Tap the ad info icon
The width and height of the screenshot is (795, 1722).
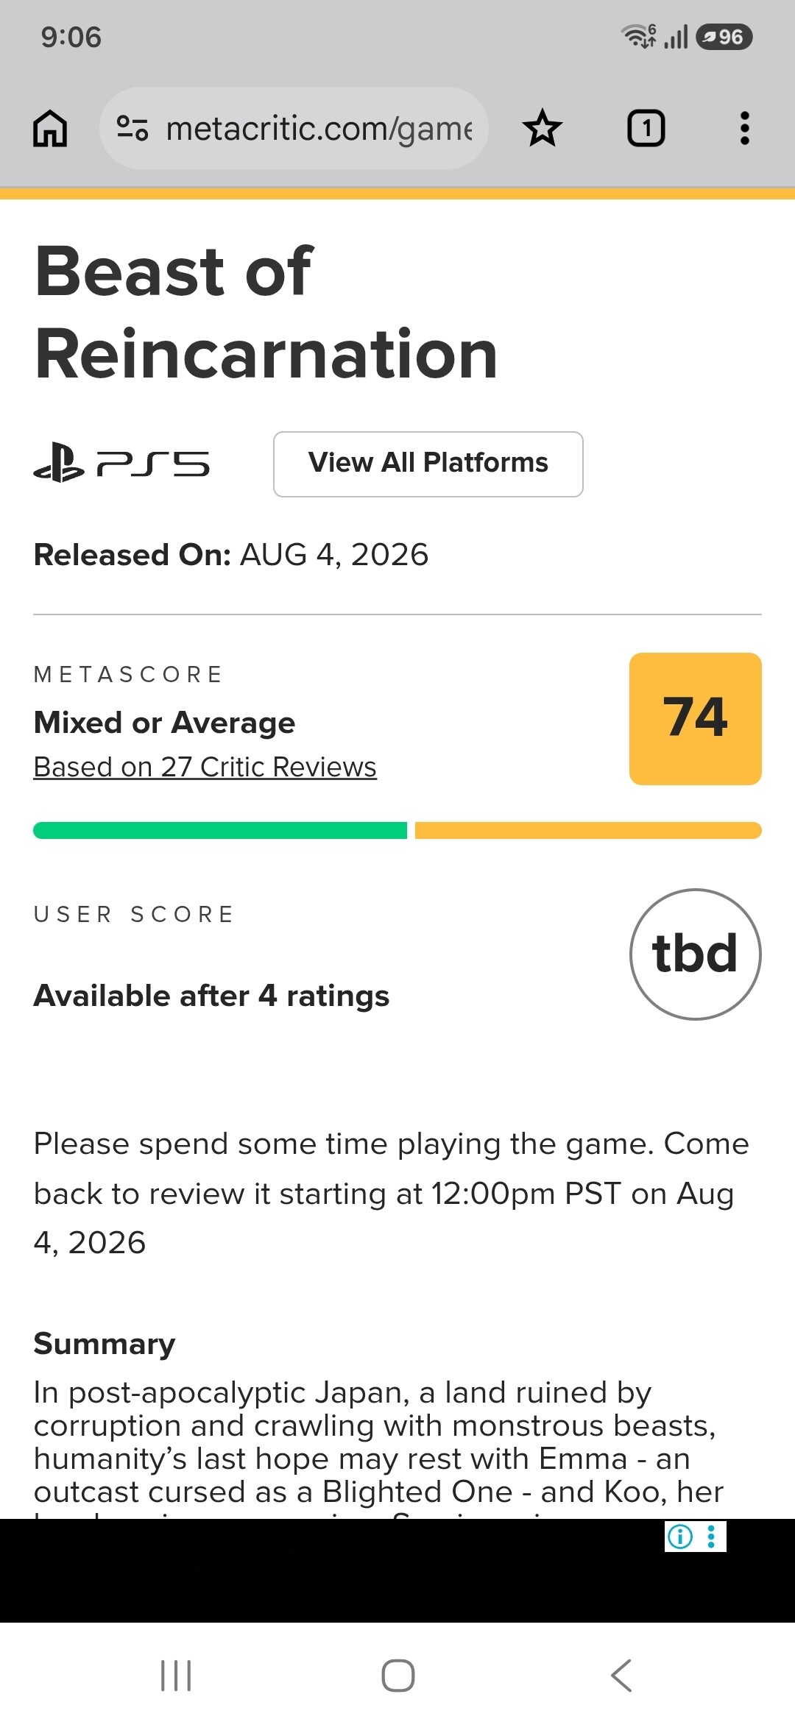tap(680, 1536)
